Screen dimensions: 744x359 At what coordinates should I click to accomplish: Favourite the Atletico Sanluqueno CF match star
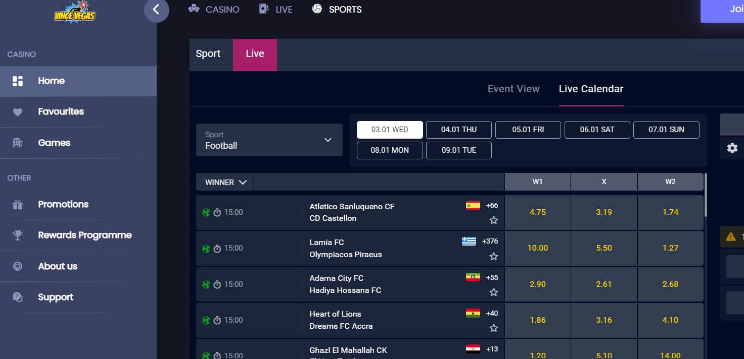(493, 220)
